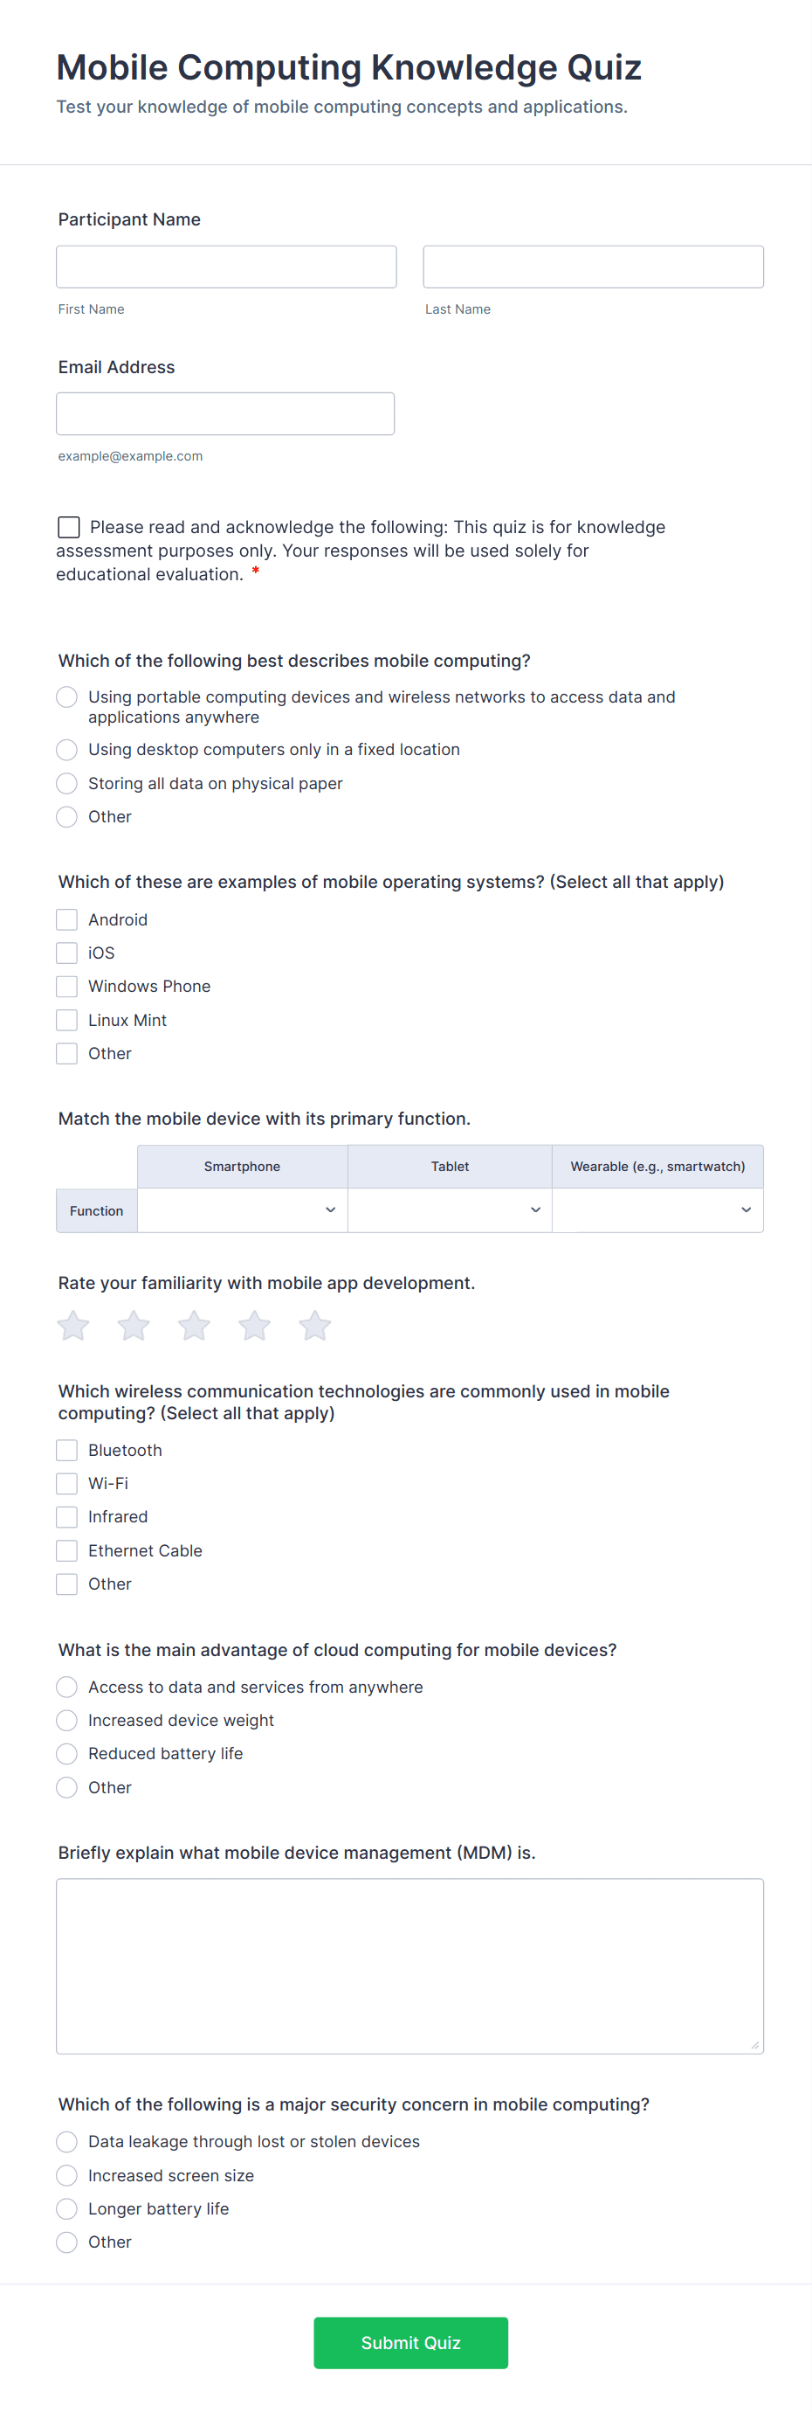
Task: Choose the fourth star rating
Action: (x=254, y=1325)
